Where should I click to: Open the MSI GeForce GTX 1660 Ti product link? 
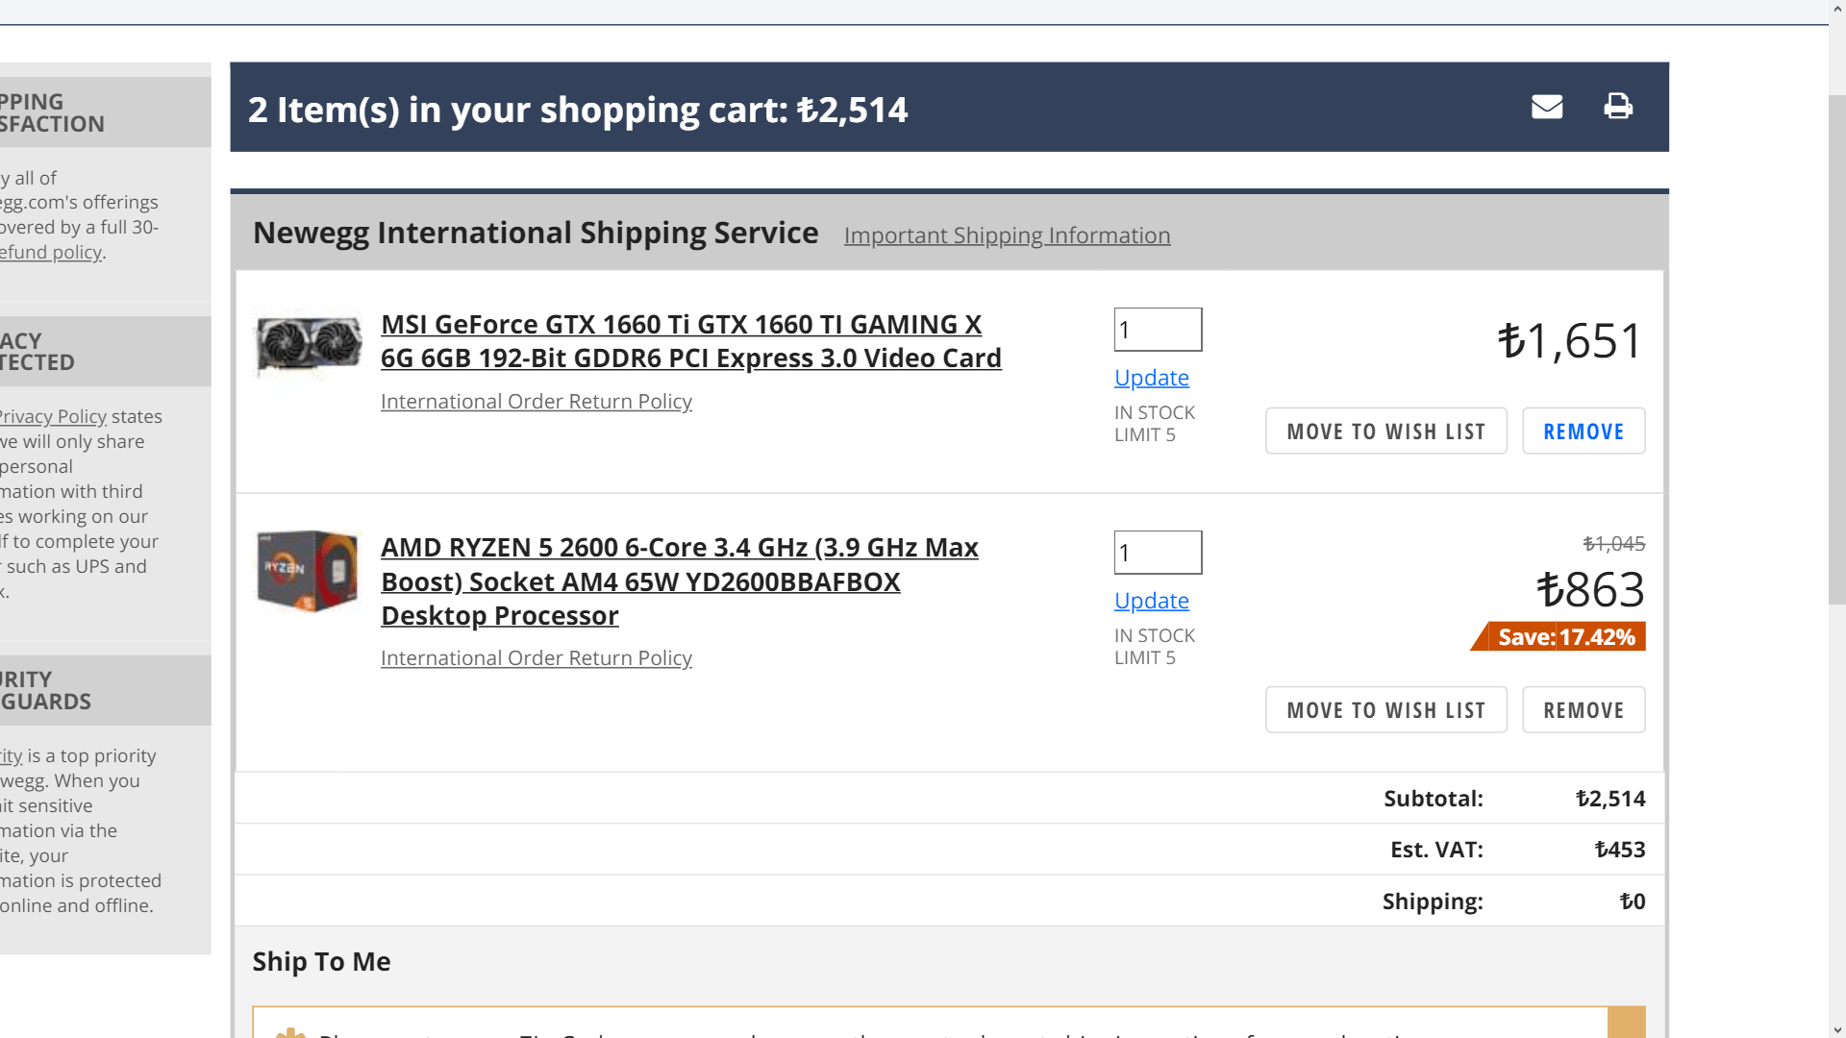(690, 341)
